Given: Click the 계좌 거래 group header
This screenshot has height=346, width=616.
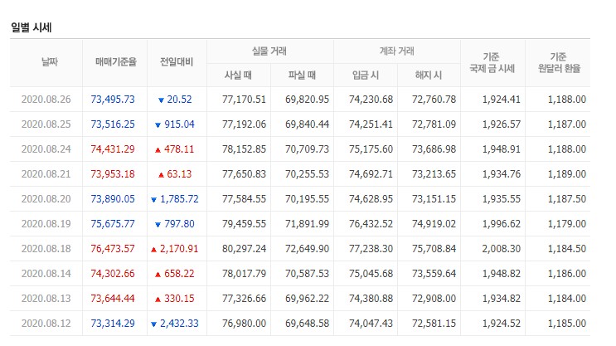Looking at the screenshot, I should click(397, 51).
